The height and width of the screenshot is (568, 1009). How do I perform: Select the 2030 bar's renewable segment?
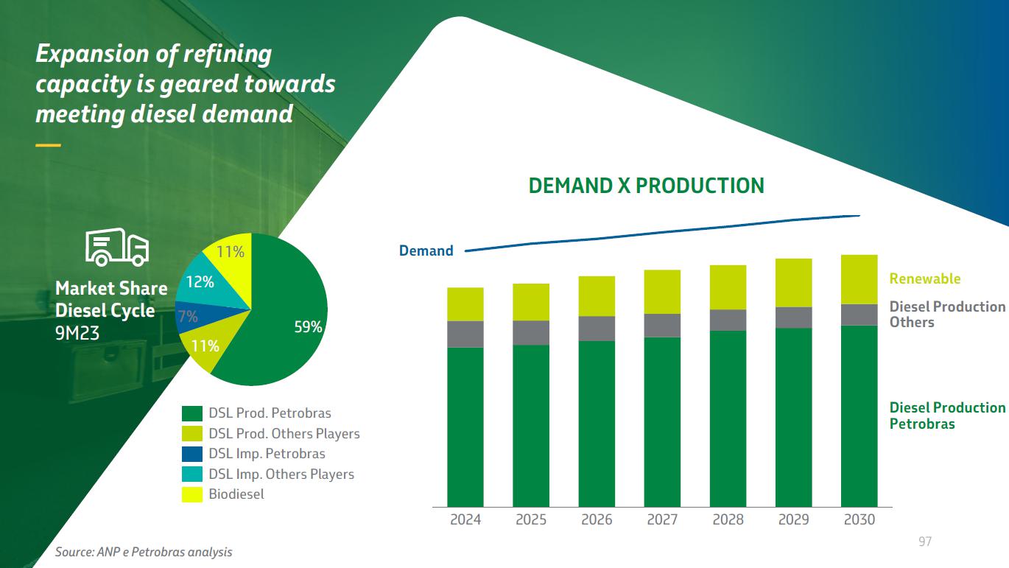pos(859,279)
